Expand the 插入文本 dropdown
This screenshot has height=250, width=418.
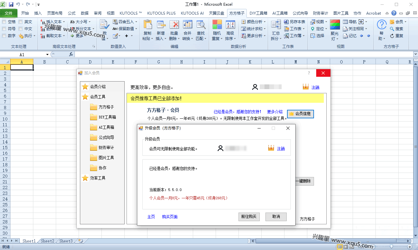(x=64, y=22)
